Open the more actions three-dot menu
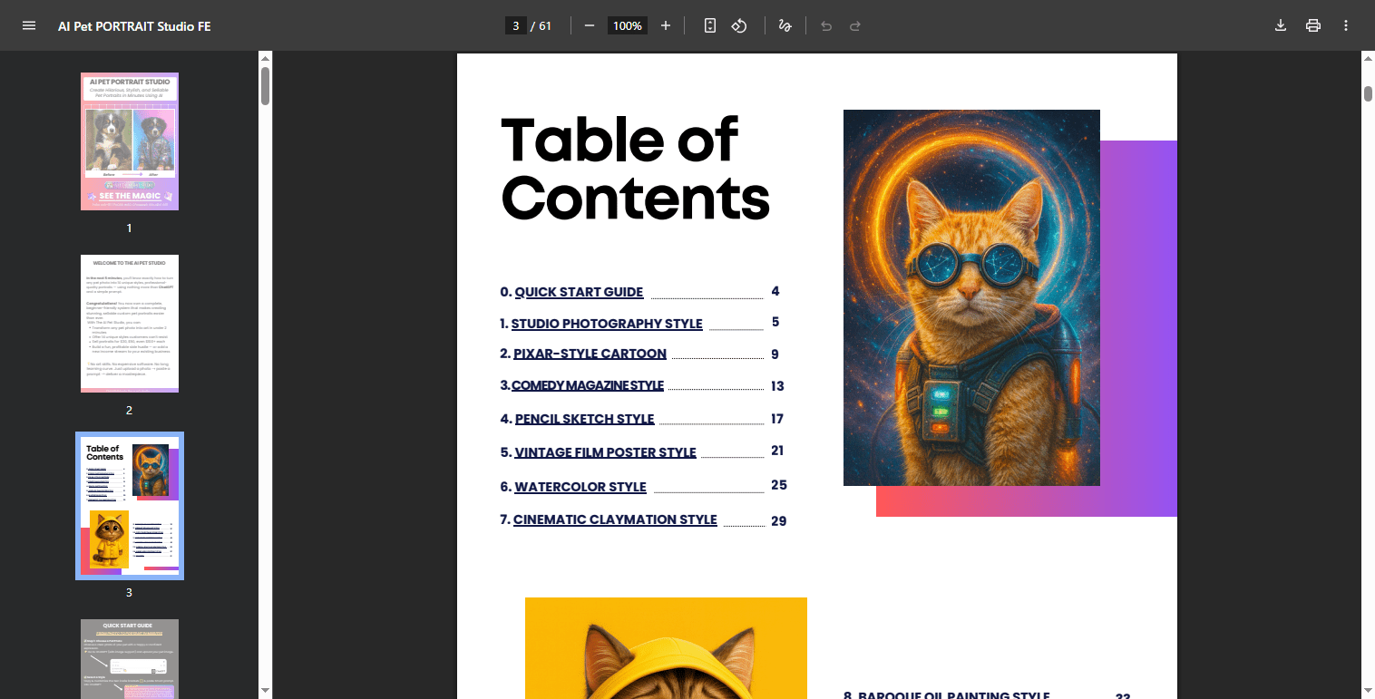Viewport: 1375px width, 699px height. [1346, 25]
